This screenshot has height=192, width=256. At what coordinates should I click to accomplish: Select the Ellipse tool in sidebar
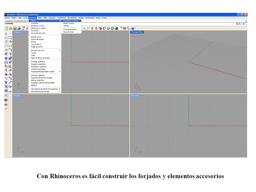point(10,42)
